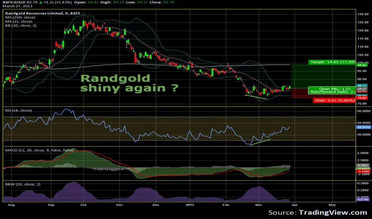Click the 130.00 price axis label
372x219 pixels.
click(x=363, y=14)
